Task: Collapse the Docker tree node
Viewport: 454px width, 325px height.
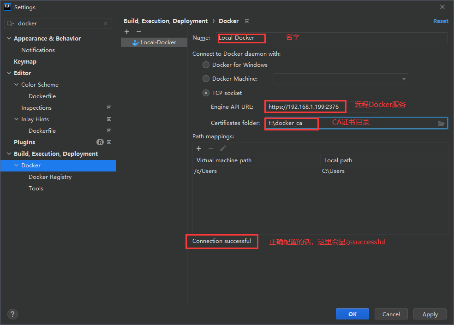Action: [x=17, y=165]
